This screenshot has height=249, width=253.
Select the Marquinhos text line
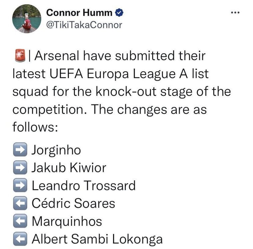coord(67,221)
